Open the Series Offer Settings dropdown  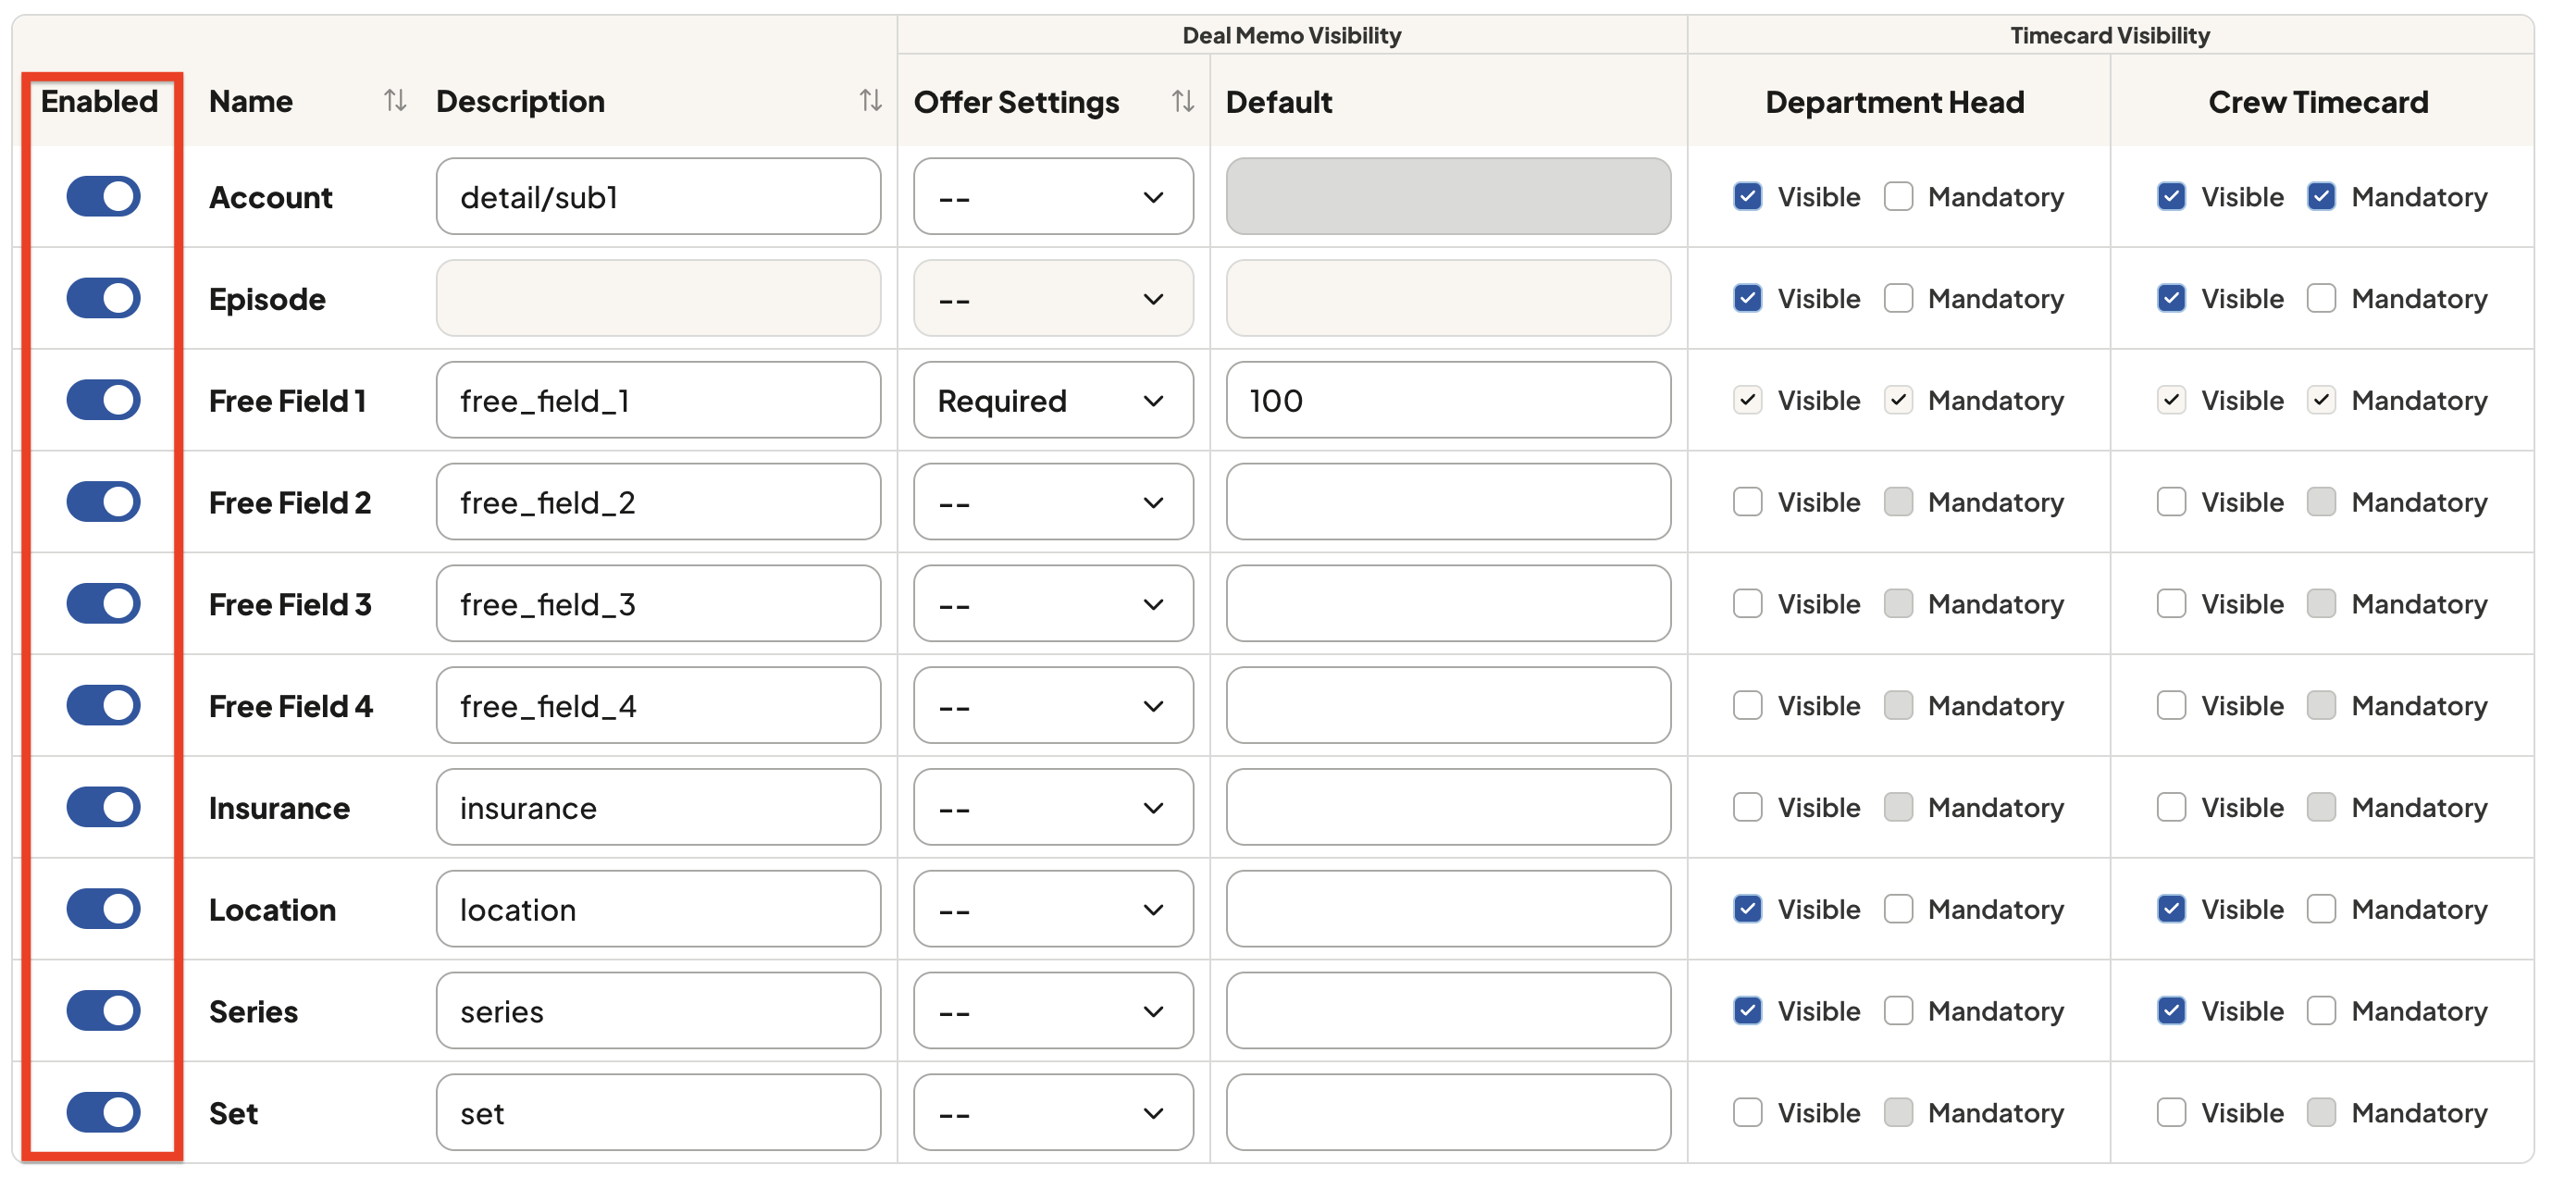[1053, 1010]
